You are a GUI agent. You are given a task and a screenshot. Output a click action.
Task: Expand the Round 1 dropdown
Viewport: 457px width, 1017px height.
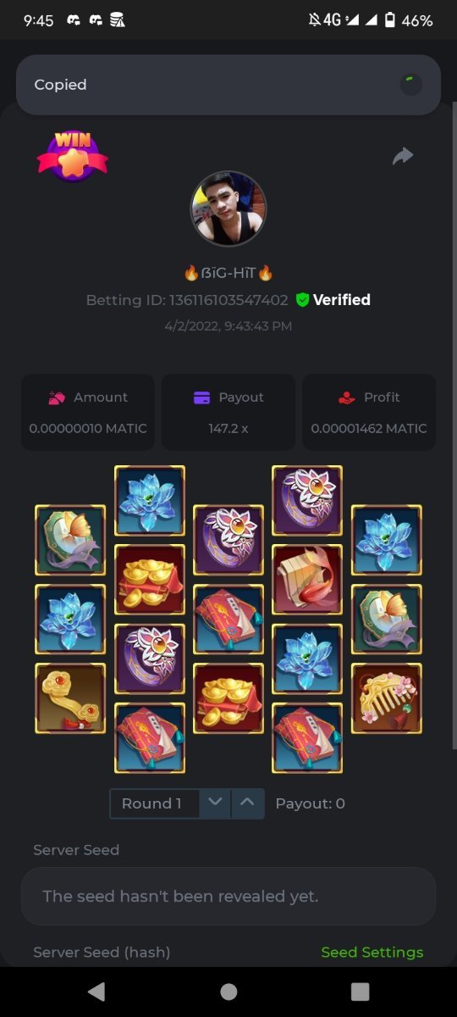tap(155, 803)
